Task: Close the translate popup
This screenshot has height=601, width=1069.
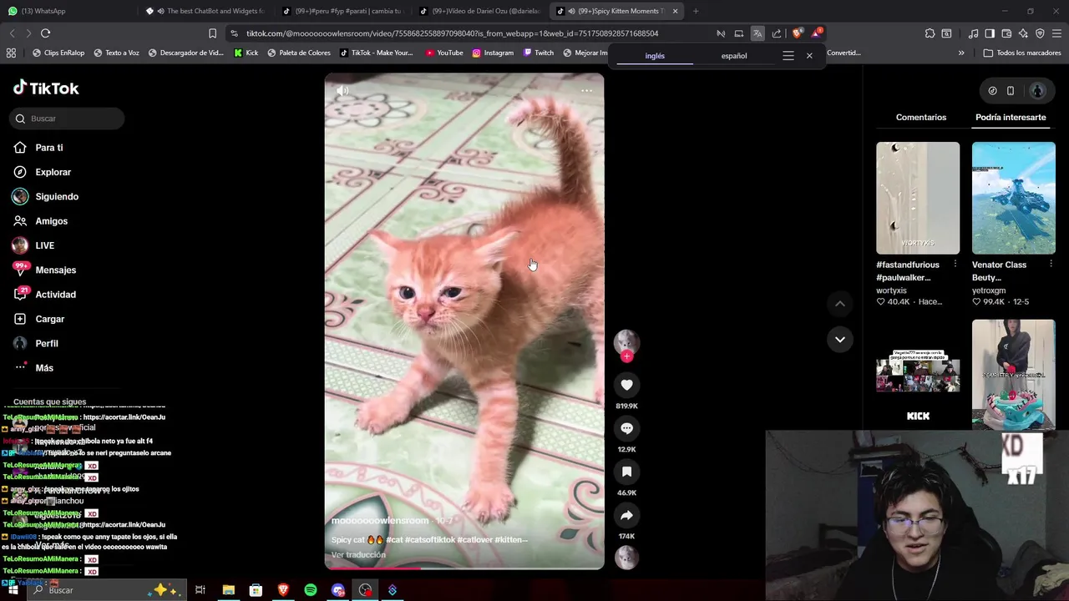Action: 808,56
